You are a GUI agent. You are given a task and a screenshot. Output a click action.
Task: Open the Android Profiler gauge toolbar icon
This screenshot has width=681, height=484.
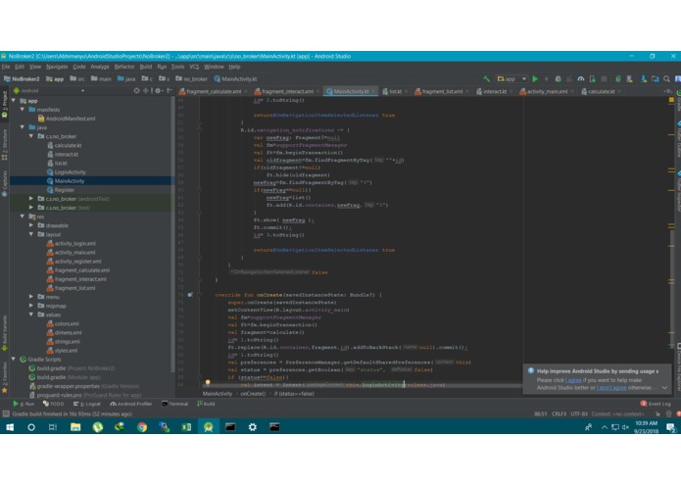pos(581,79)
